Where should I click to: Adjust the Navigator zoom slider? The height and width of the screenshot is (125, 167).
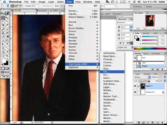[153, 29]
